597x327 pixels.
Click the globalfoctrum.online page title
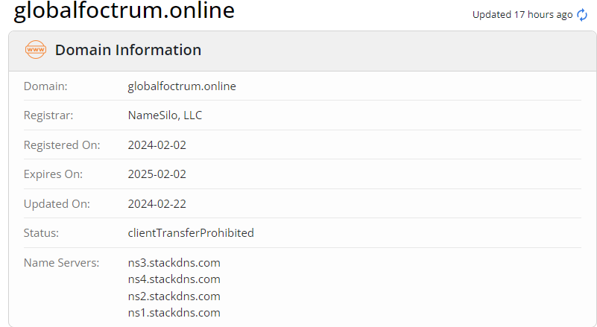pos(124,11)
